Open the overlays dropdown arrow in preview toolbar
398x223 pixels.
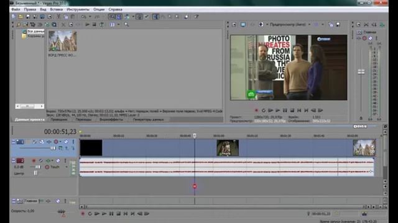click(x=323, y=25)
